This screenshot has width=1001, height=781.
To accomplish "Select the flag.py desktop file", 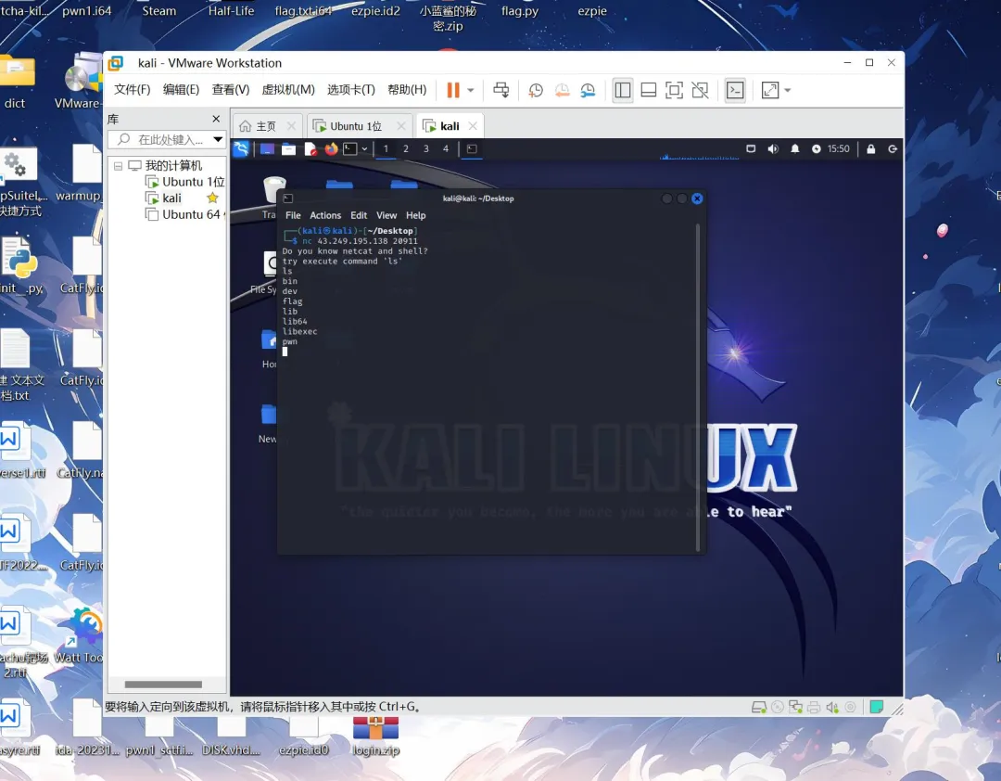I will coord(520,11).
